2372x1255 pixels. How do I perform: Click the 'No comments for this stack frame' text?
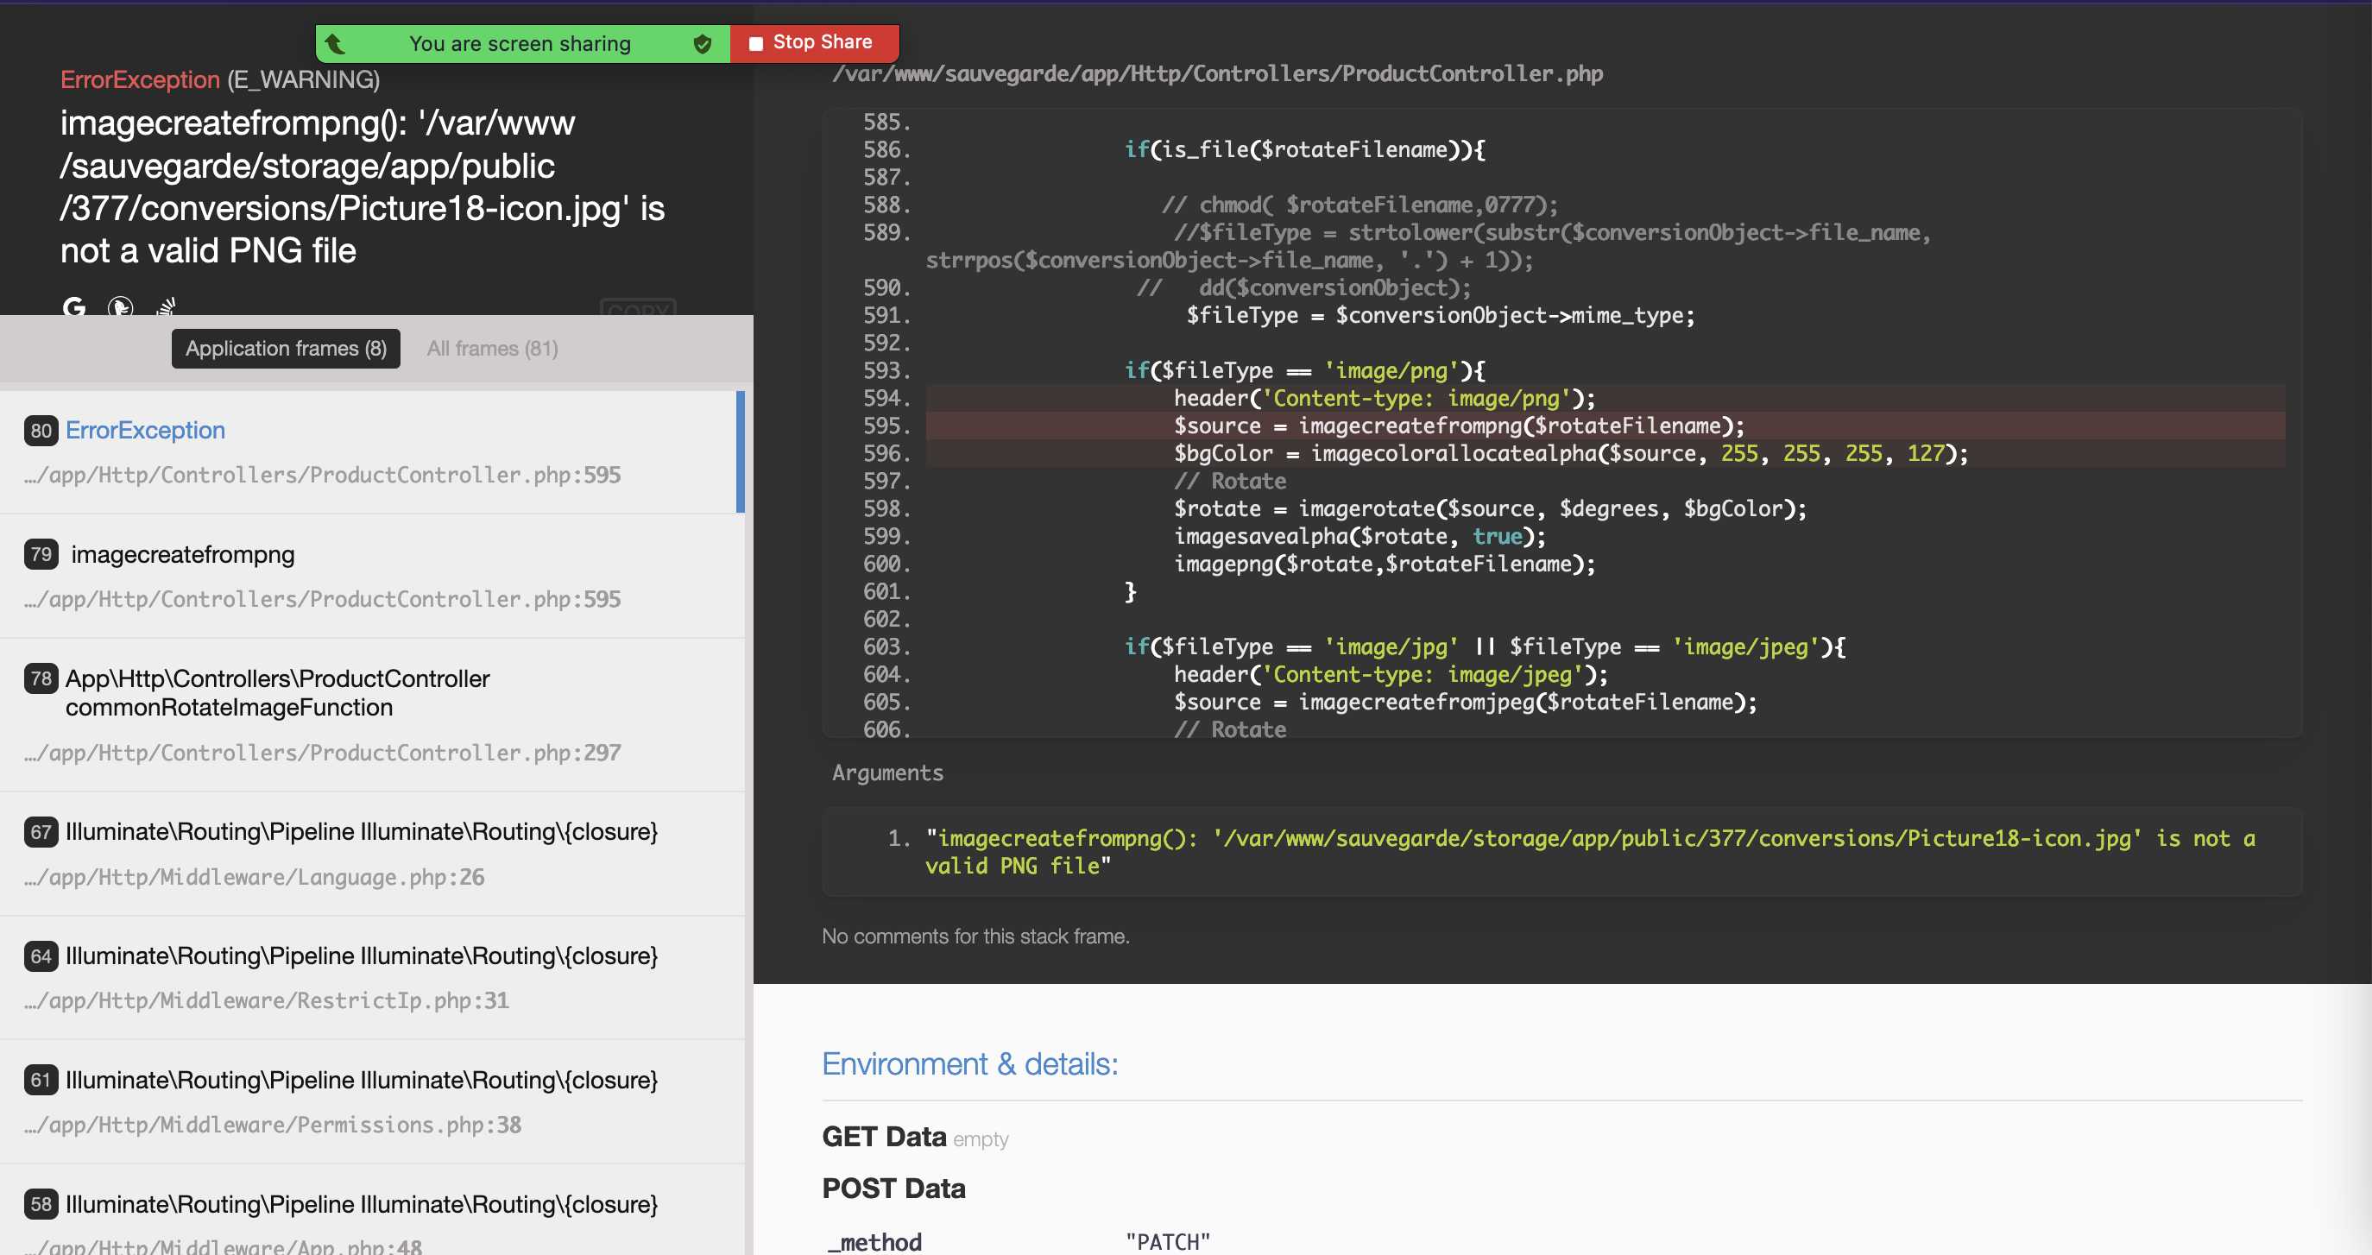975,936
